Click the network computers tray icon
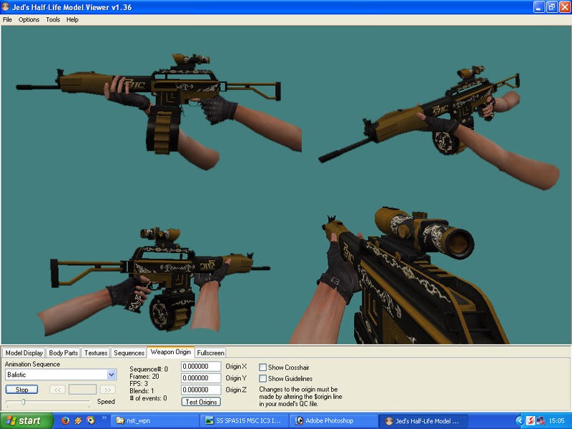 coord(541,420)
